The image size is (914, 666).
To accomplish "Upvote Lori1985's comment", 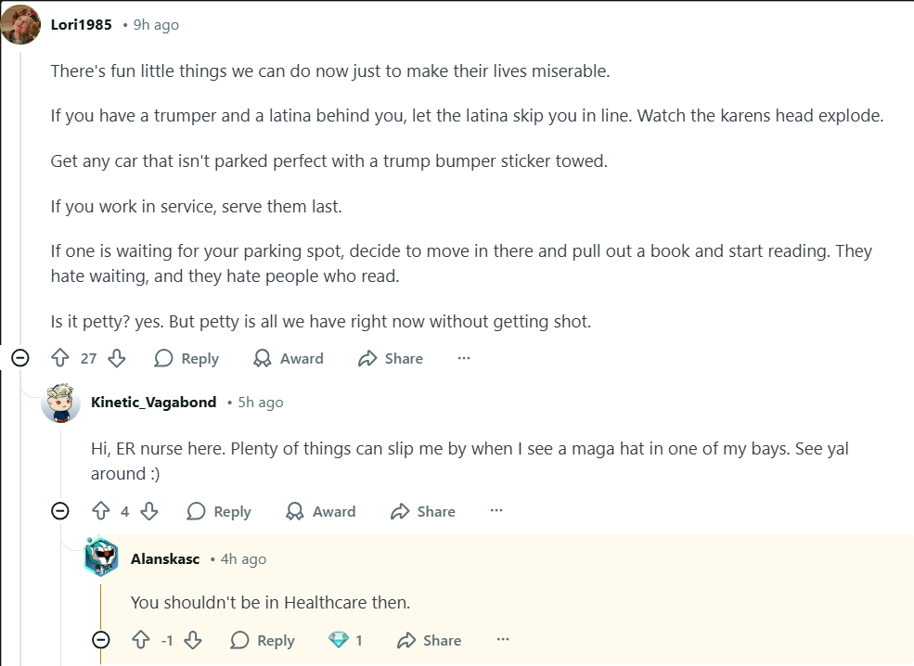I will (60, 358).
